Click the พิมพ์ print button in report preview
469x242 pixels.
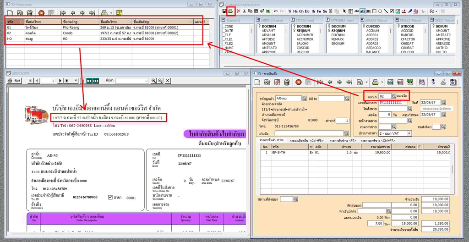(14, 81)
